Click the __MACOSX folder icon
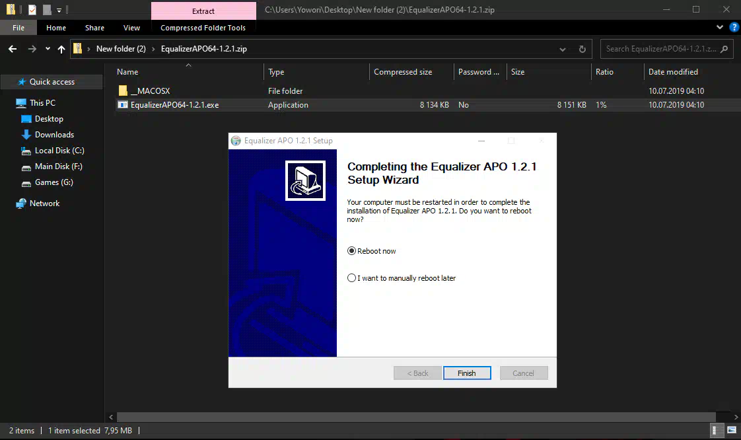Screen dimensions: 741x440 click(123, 91)
